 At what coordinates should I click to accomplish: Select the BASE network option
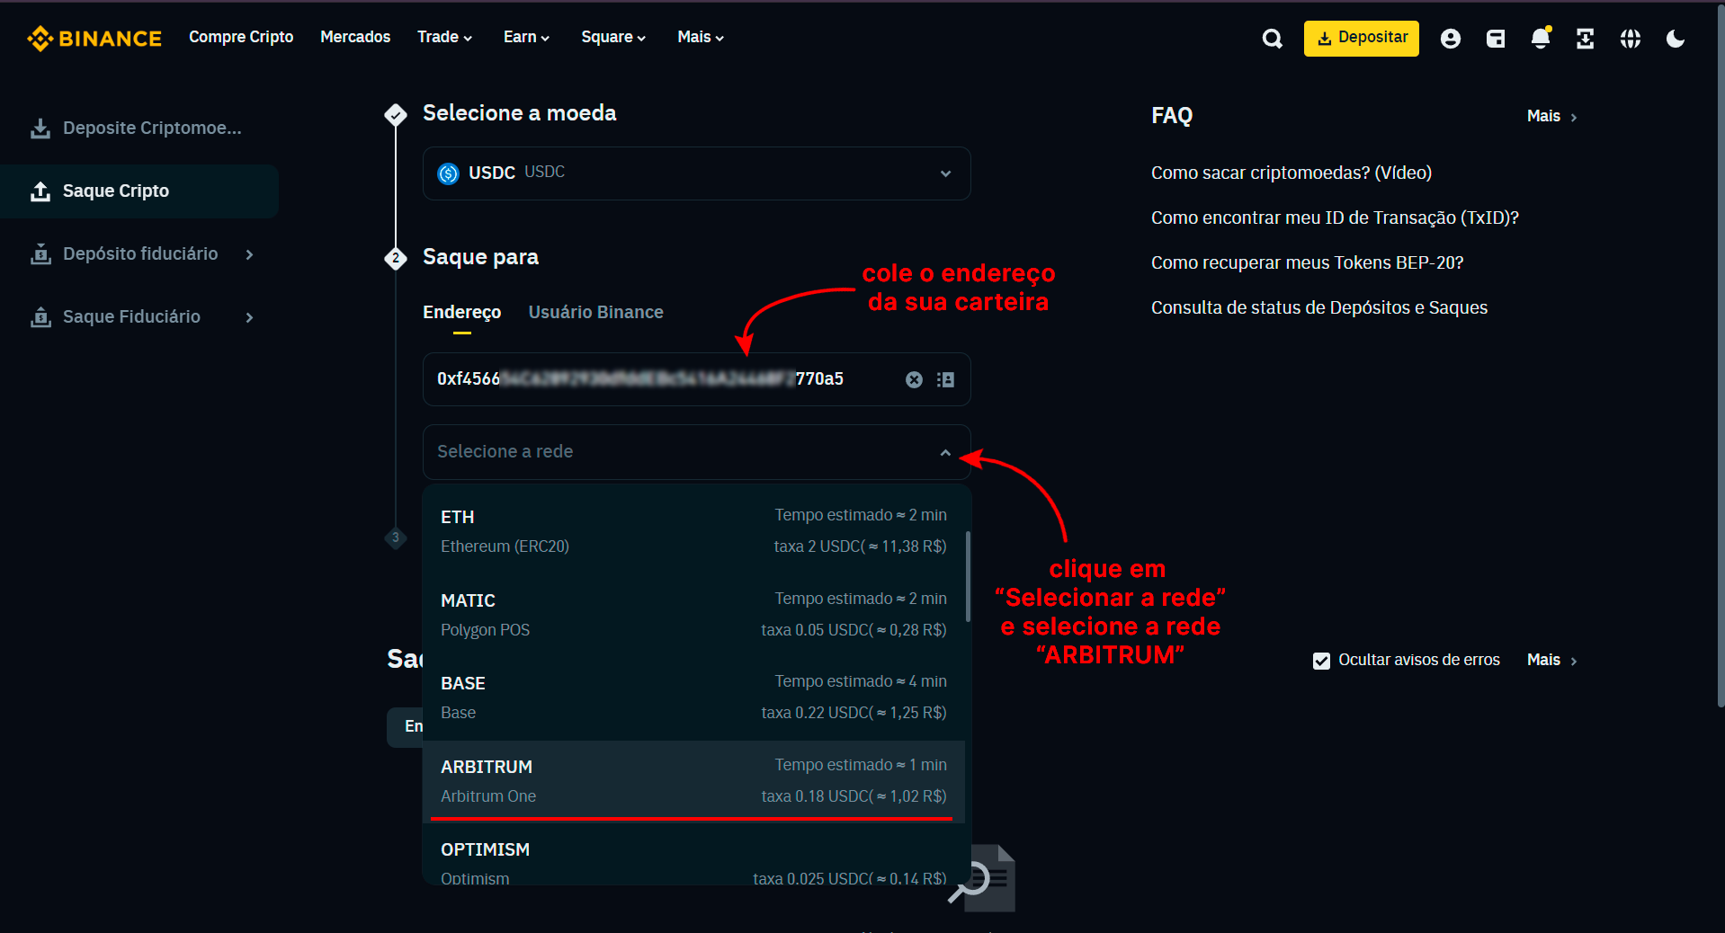tap(693, 698)
